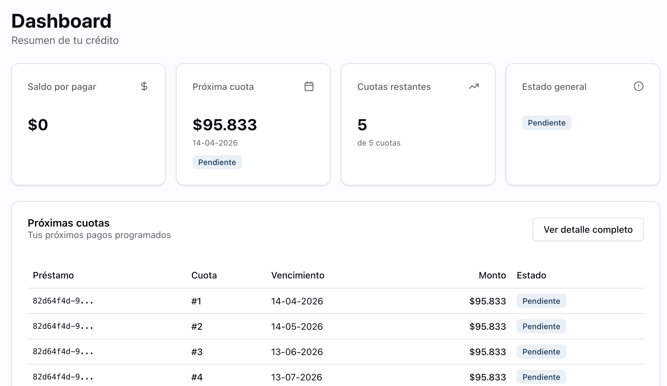Click the Pendiente status for cuota #3
The image size is (667, 386).
[x=541, y=352]
